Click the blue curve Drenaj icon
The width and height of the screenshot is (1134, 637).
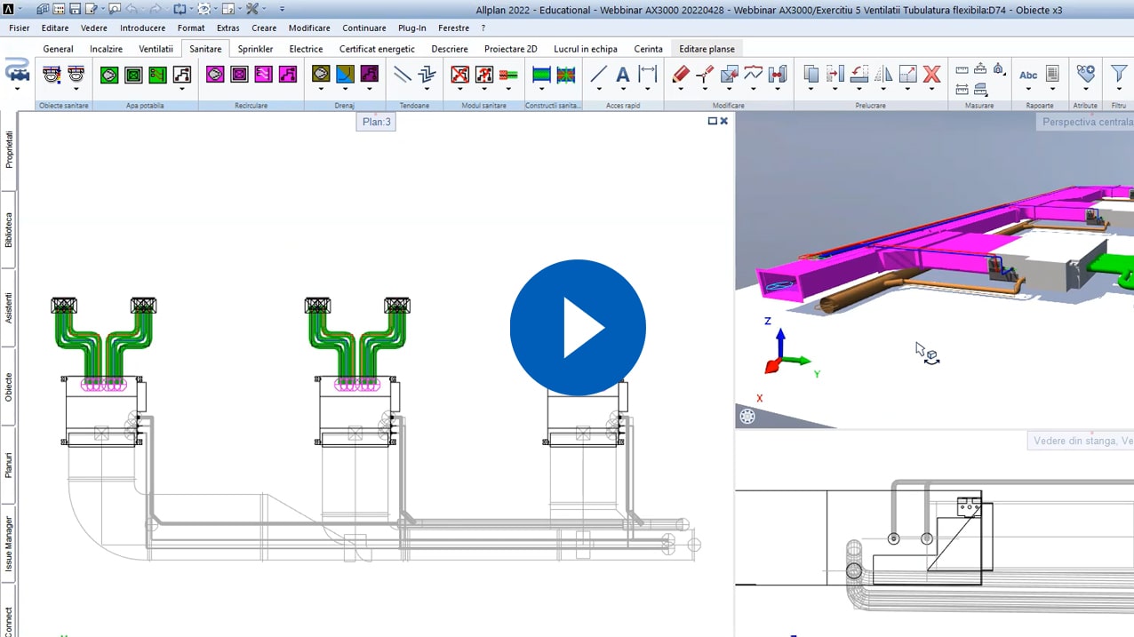pos(345,75)
